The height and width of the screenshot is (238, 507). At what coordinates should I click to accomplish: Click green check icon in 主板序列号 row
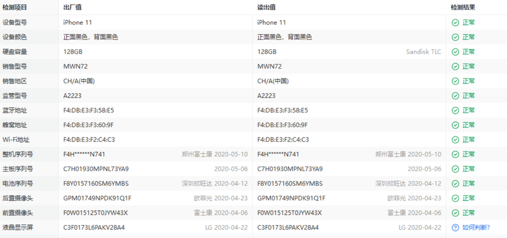[x=455, y=169]
